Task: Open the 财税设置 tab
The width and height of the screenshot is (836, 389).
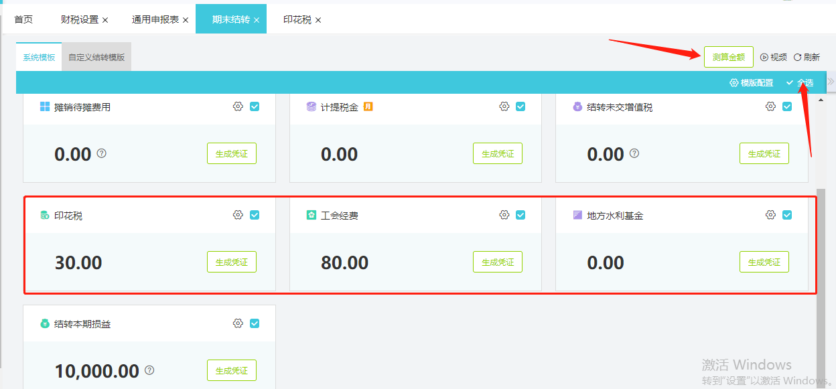Action: [x=79, y=19]
